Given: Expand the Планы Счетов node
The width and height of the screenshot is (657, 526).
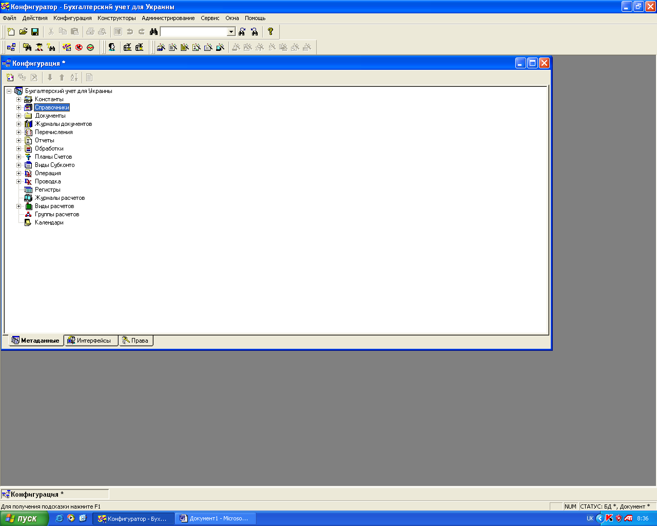Looking at the screenshot, I should coord(18,157).
